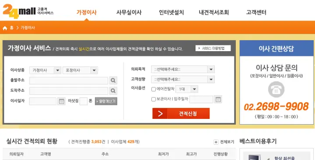Click the 429 moving company count
315x160 pixels.
coord(131,142)
